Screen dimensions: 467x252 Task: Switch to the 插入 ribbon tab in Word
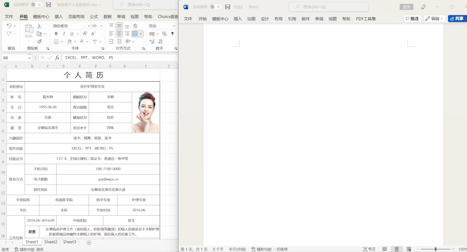[x=237, y=19]
